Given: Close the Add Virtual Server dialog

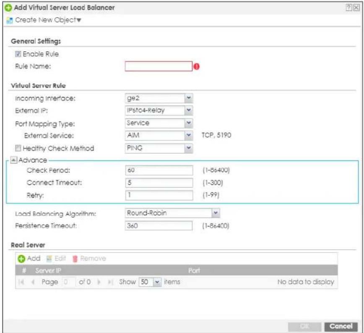Looking at the screenshot, I should [356, 8].
